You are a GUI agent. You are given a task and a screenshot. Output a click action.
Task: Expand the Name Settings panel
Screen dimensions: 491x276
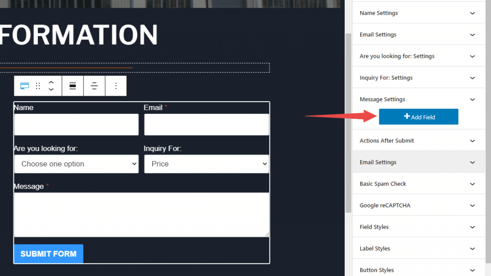[x=418, y=13]
